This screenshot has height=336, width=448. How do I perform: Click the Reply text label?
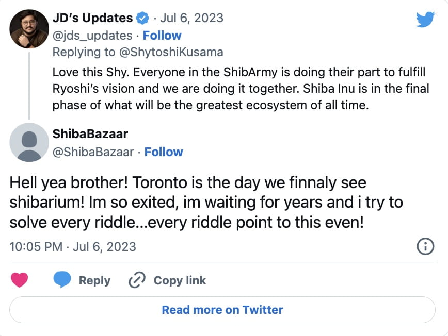click(94, 280)
